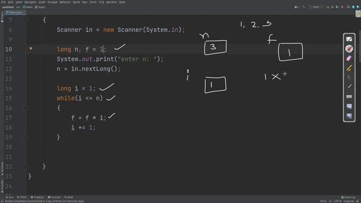Select the red thin pen tool
This screenshot has height=203, width=361.
(x=349, y=87)
